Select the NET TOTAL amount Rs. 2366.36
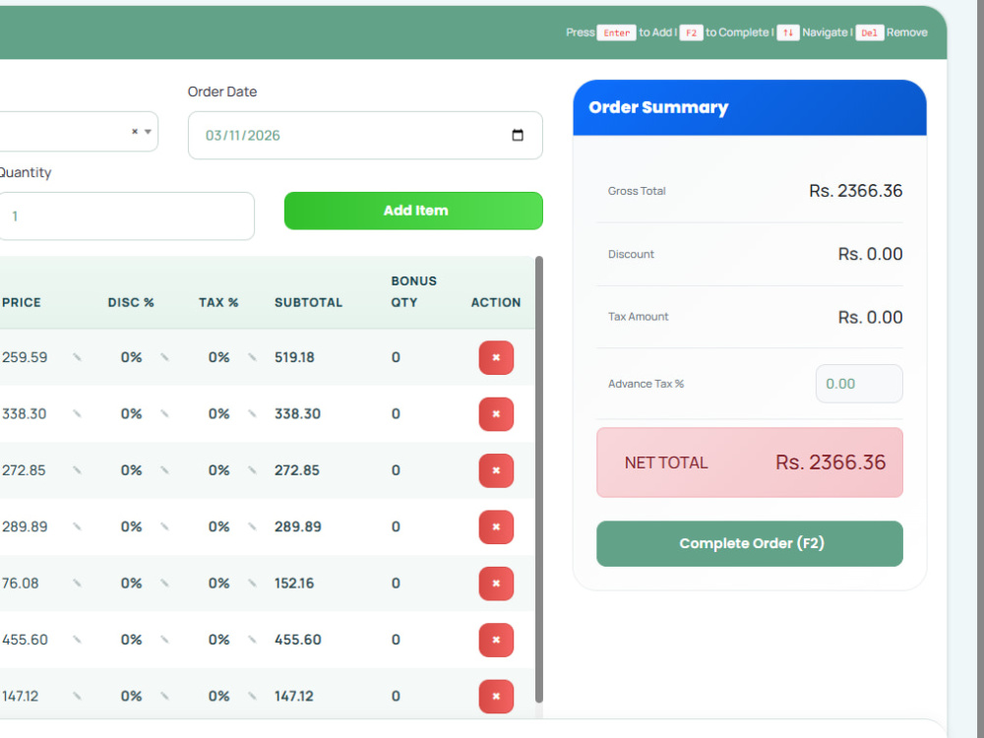Image resolution: width=984 pixels, height=738 pixels. pos(830,462)
